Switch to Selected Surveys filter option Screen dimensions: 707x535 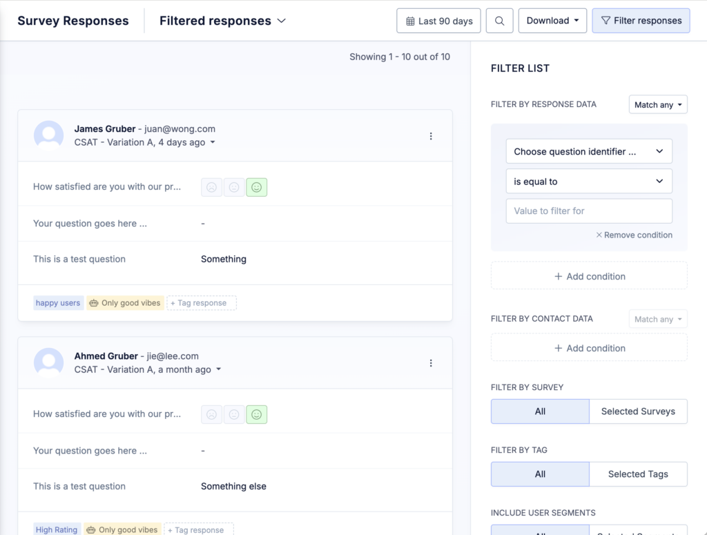[638, 411]
